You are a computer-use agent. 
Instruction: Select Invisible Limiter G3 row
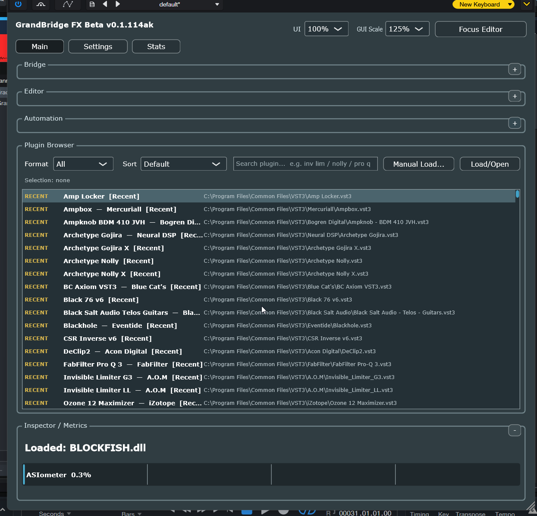click(269, 377)
